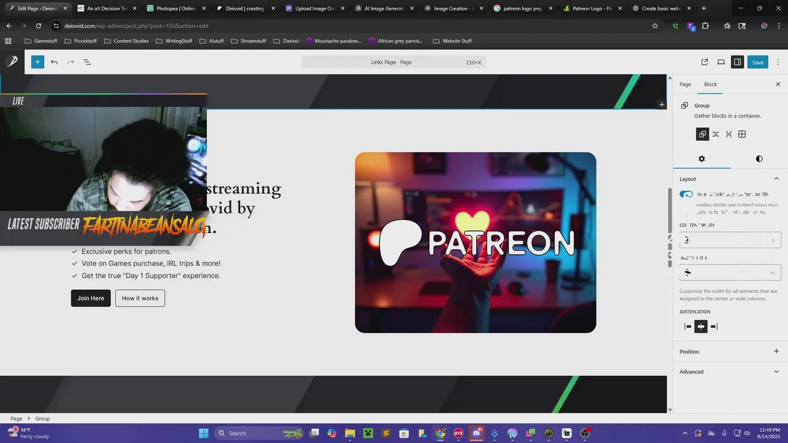Image resolution: width=788 pixels, height=443 pixels.
Task: Select the Stack layout variation
Action: point(729,134)
